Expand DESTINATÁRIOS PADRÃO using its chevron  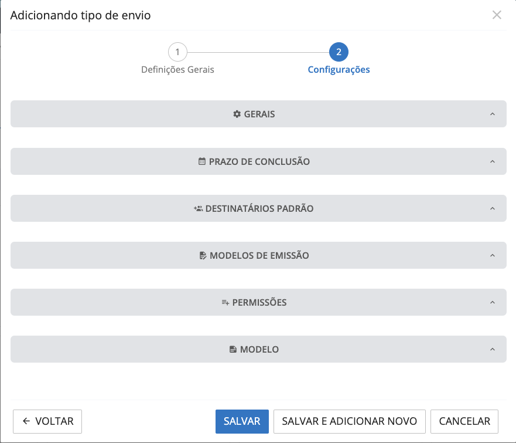pos(493,208)
